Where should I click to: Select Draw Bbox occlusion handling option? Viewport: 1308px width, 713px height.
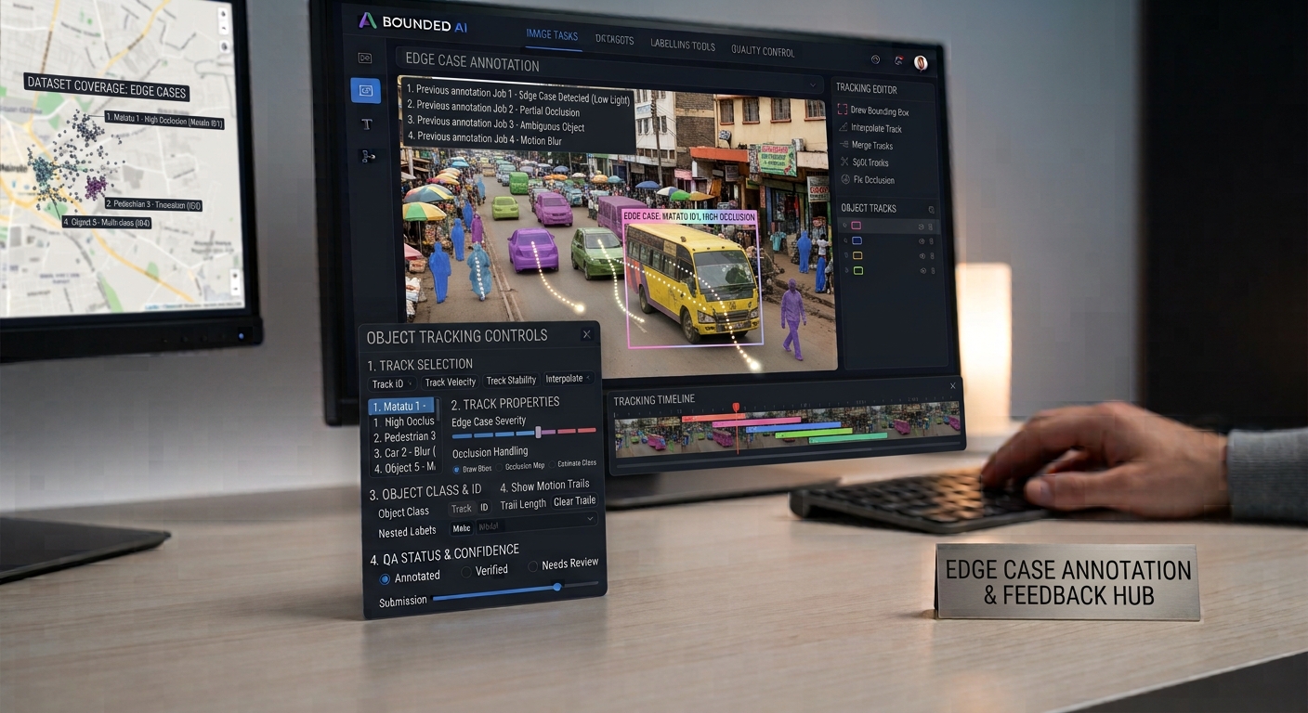pyautogui.click(x=456, y=469)
